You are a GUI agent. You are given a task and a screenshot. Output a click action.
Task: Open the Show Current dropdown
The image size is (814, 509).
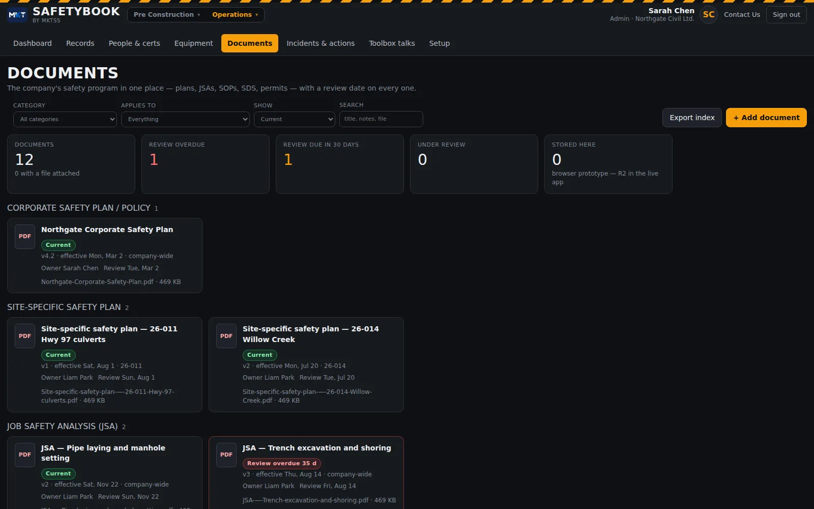(x=295, y=119)
